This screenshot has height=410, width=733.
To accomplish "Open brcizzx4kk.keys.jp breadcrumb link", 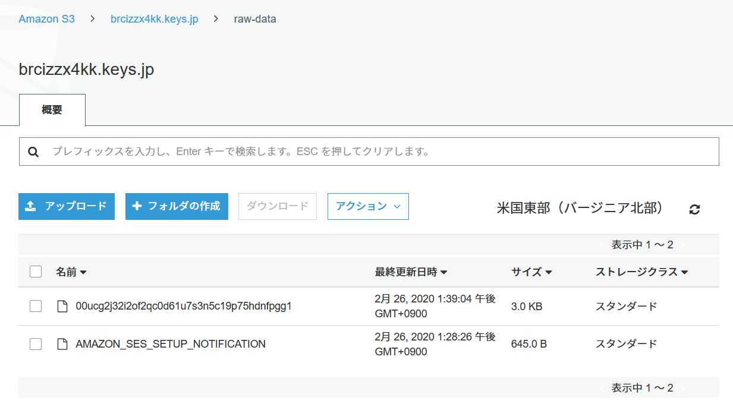I will coord(155,18).
